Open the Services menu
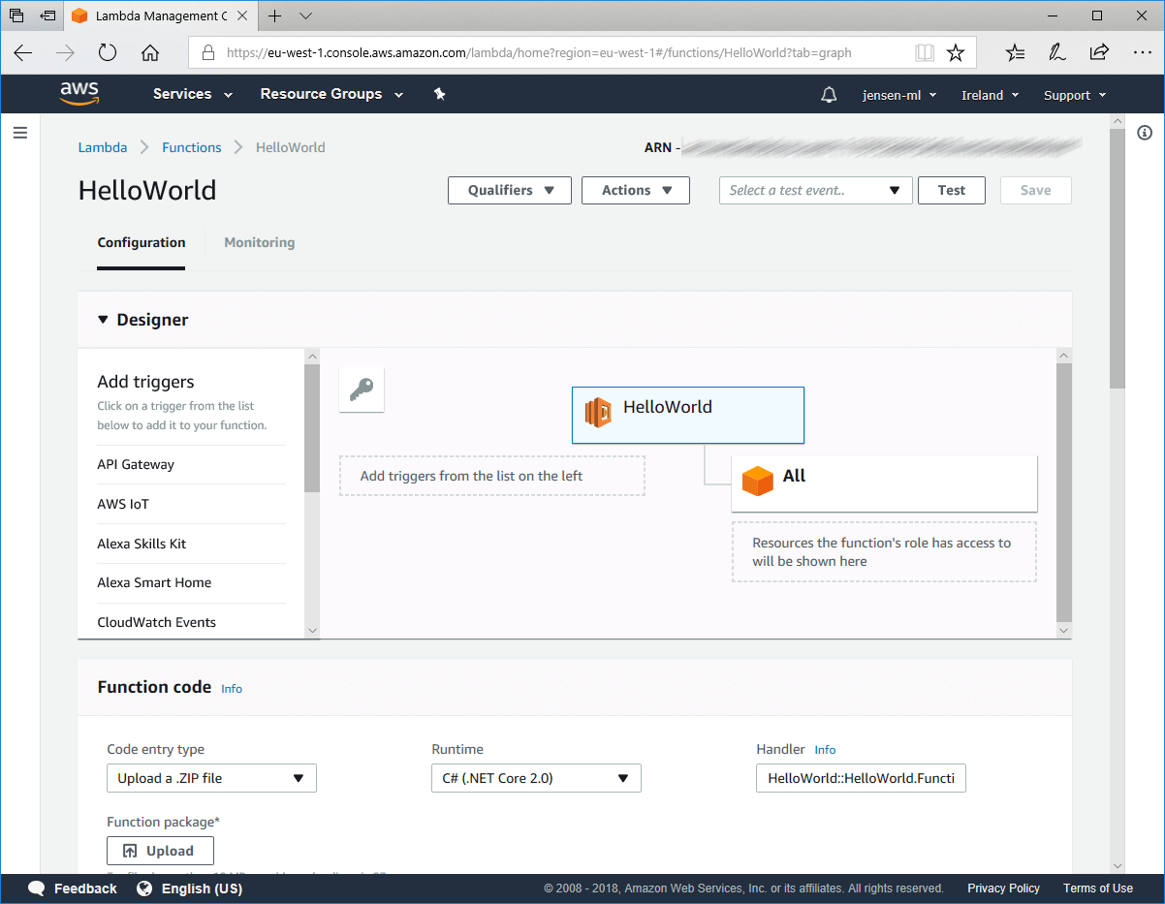The height and width of the screenshot is (904, 1165). click(x=193, y=94)
